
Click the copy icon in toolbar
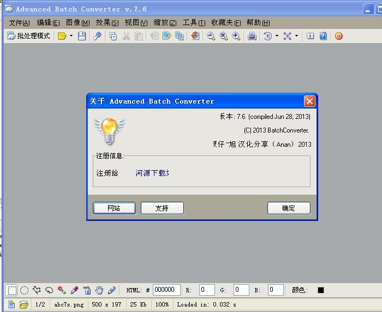(x=113, y=36)
